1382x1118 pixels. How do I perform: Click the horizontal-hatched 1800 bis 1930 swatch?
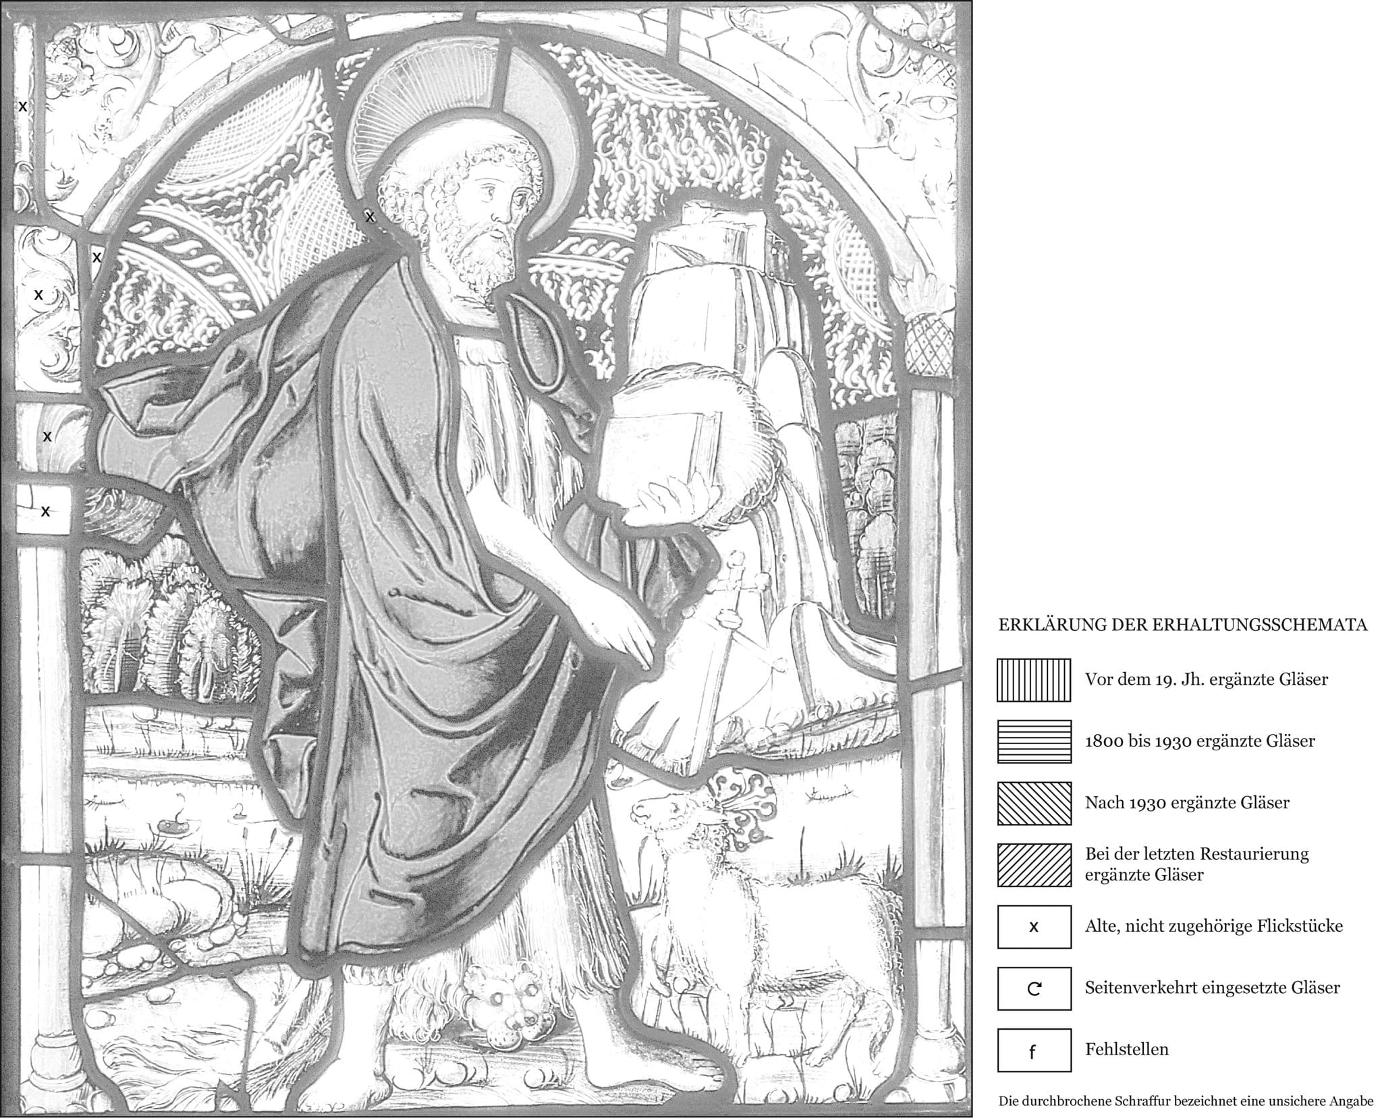[1034, 742]
